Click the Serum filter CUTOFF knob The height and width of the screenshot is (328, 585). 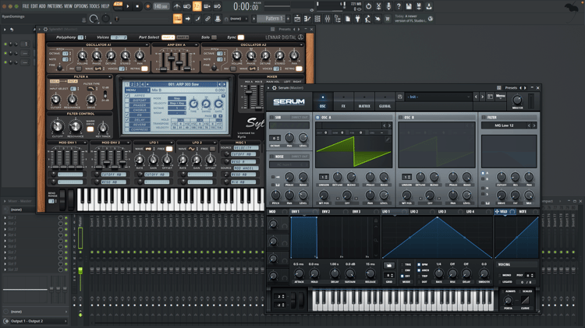502,177
